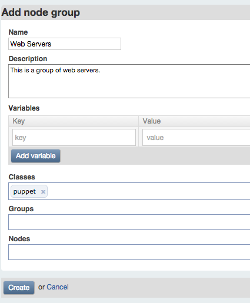Click the Add node group heading

(x=41, y=12)
